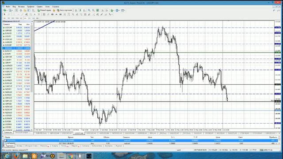Viewport: 283px width, 159px height.
Task: Zoom in on the chart
Action: click(x=89, y=10)
